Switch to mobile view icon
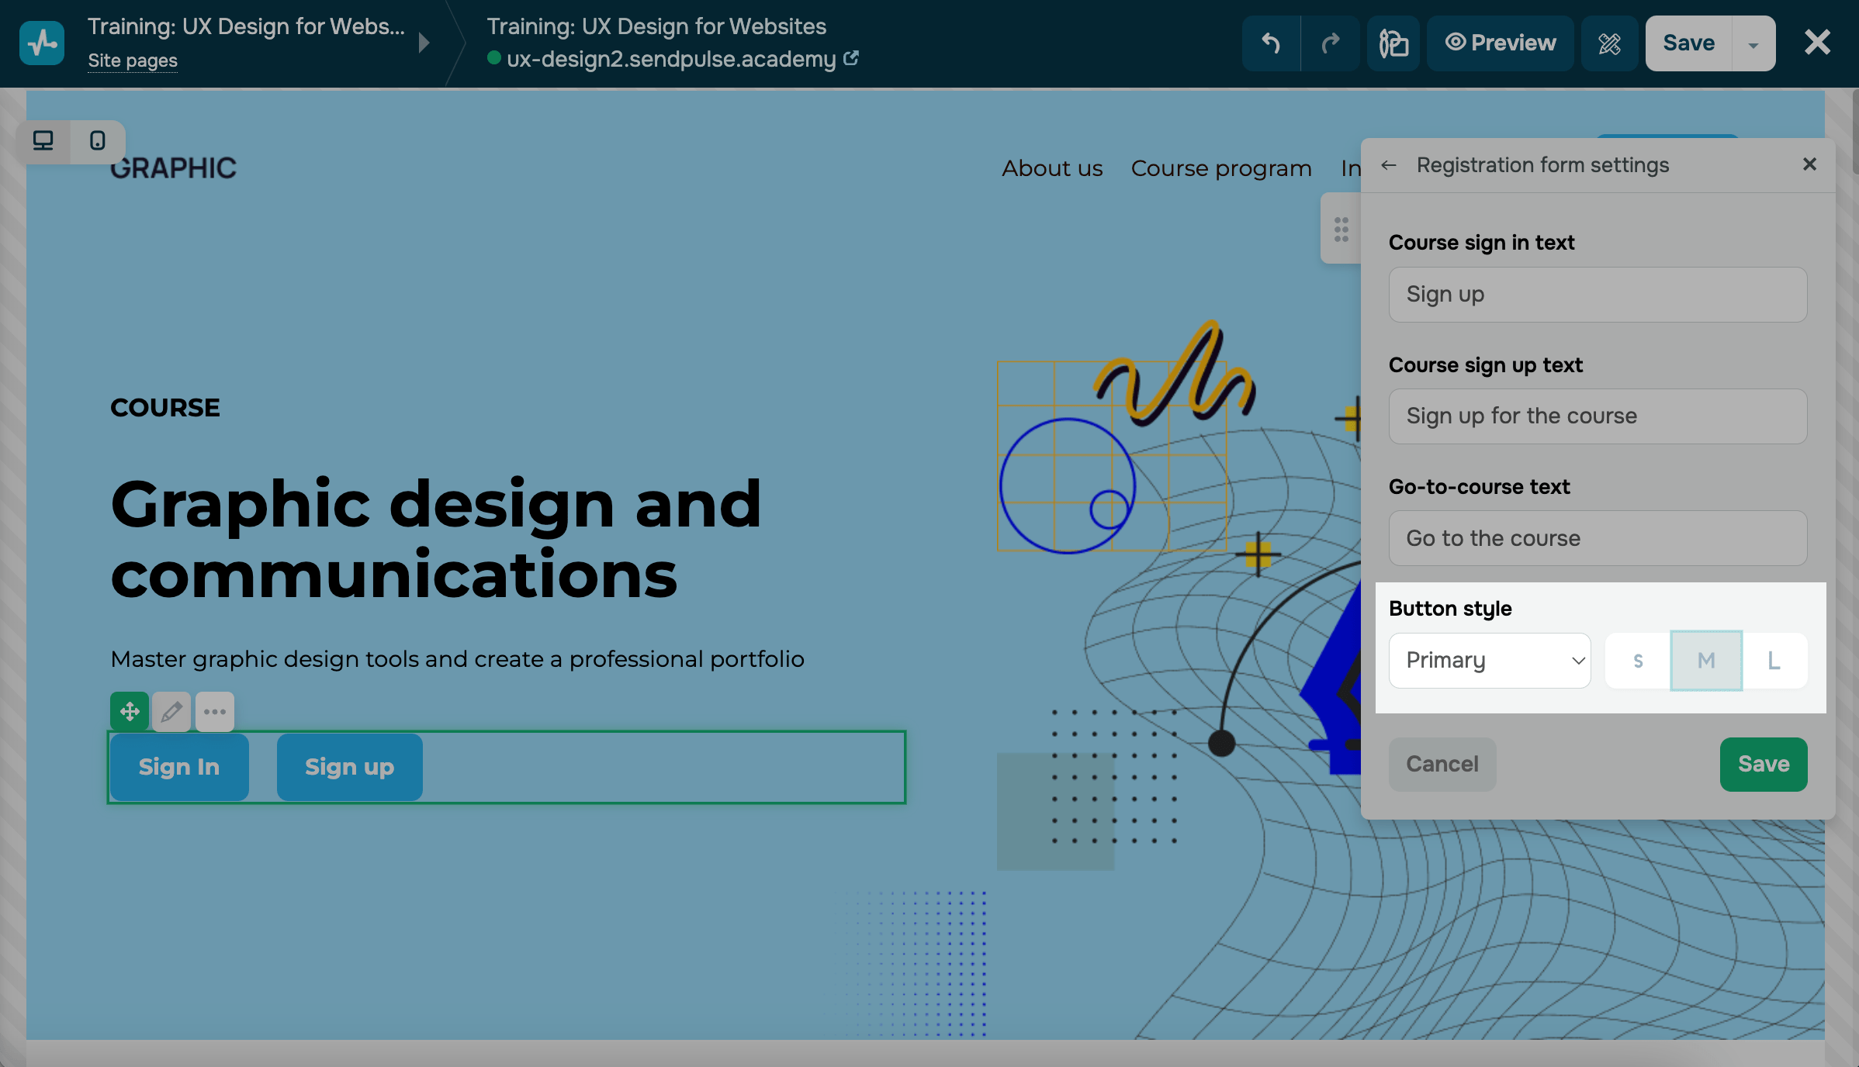This screenshot has width=1859, height=1067. pyautogui.click(x=98, y=141)
